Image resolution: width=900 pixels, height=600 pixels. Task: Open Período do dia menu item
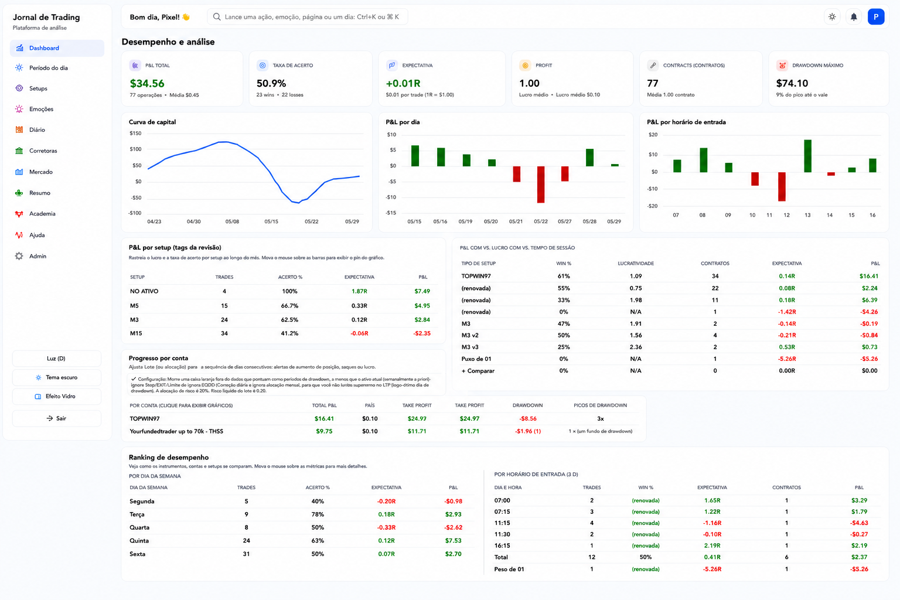57,68
